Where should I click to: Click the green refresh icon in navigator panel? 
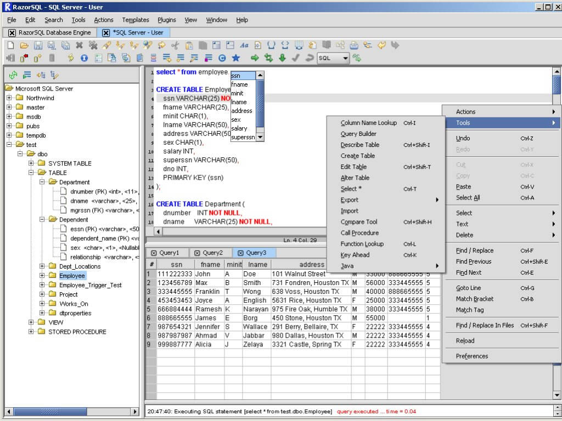tap(13, 75)
